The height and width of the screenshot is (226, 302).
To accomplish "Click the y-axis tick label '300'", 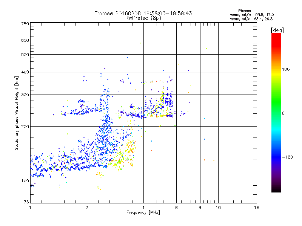I will 25,95.
